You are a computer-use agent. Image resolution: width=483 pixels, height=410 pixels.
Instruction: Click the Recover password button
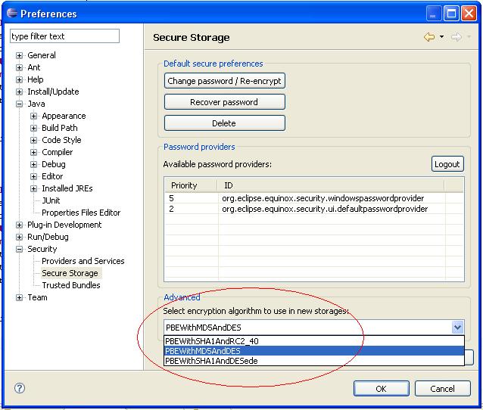(x=224, y=102)
